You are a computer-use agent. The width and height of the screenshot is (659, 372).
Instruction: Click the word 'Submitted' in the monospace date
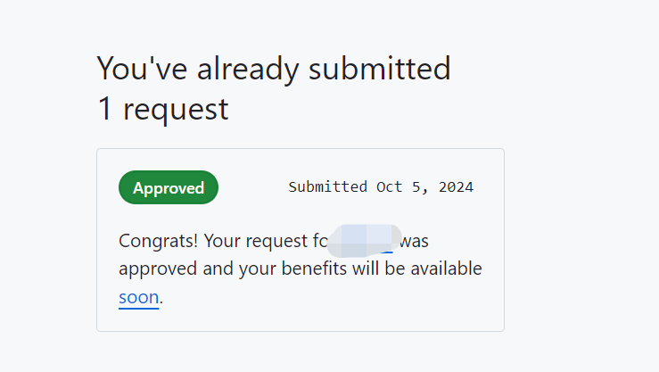click(328, 187)
